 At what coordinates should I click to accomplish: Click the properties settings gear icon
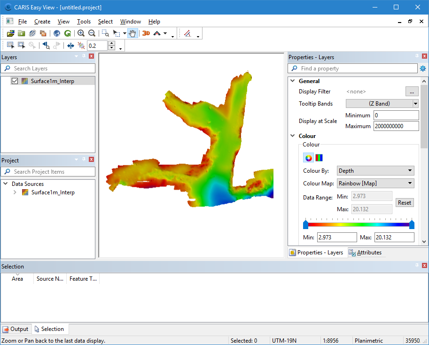point(423,69)
